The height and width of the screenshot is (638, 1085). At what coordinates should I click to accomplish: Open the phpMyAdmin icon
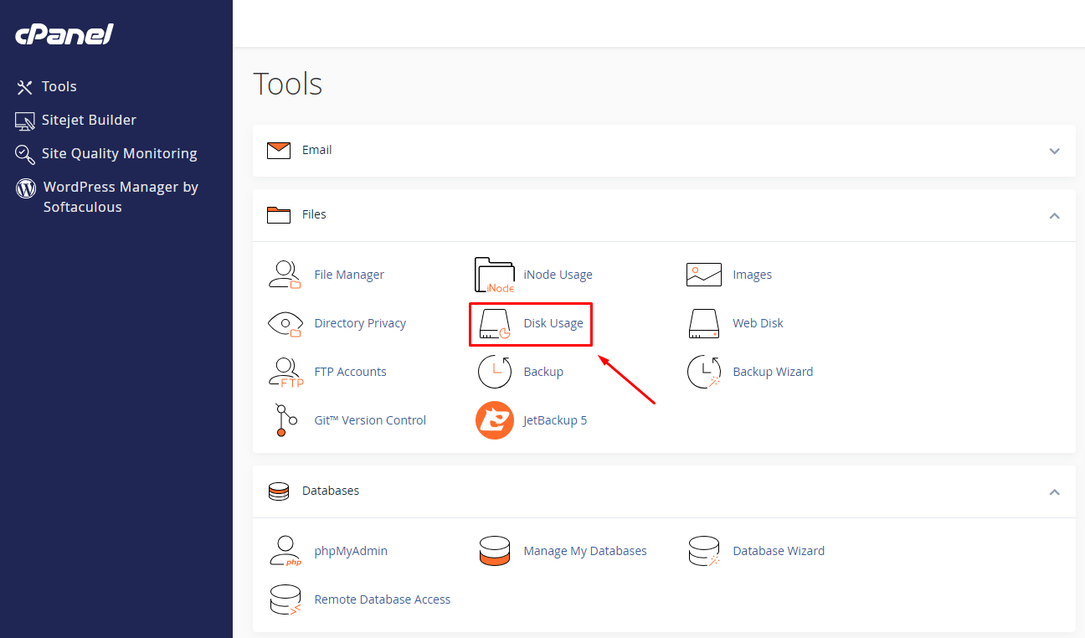(285, 551)
